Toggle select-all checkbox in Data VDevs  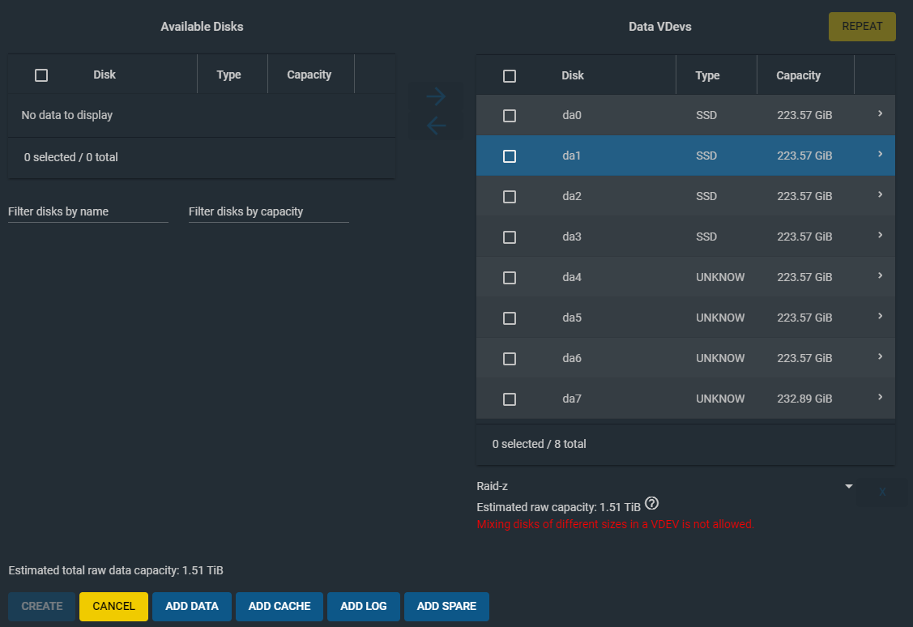point(510,76)
